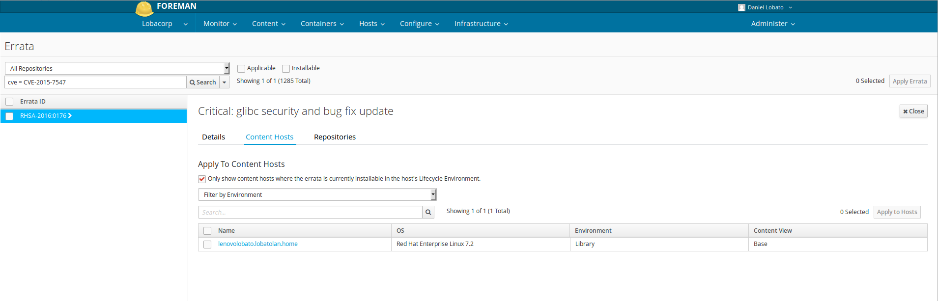Viewport: 938px width, 301px height.
Task: Click the magnifier icon in content hosts search
Action: [x=428, y=212]
